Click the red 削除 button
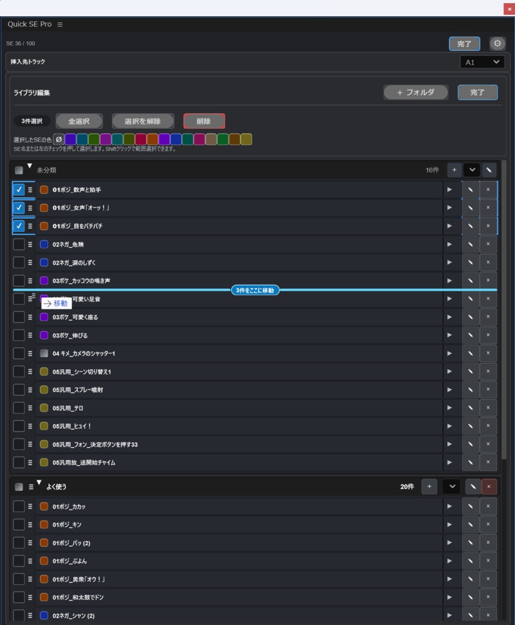This screenshot has width=515, height=625. pos(204,121)
